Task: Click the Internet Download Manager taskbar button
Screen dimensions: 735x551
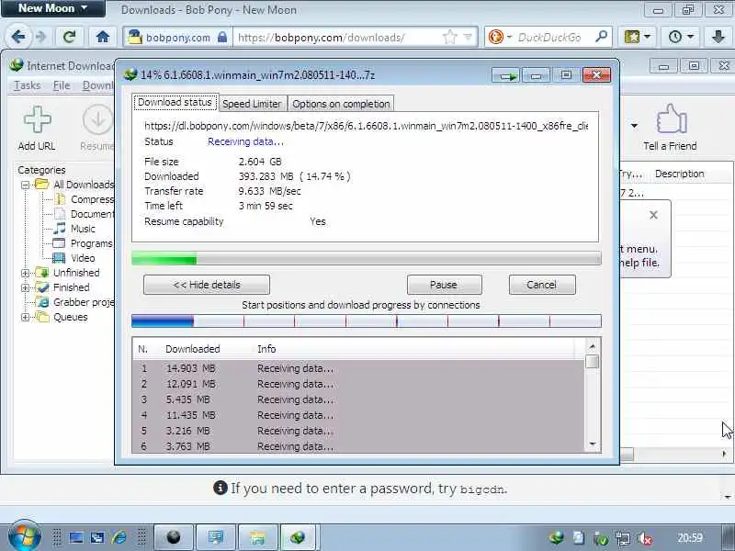Action: point(298,537)
